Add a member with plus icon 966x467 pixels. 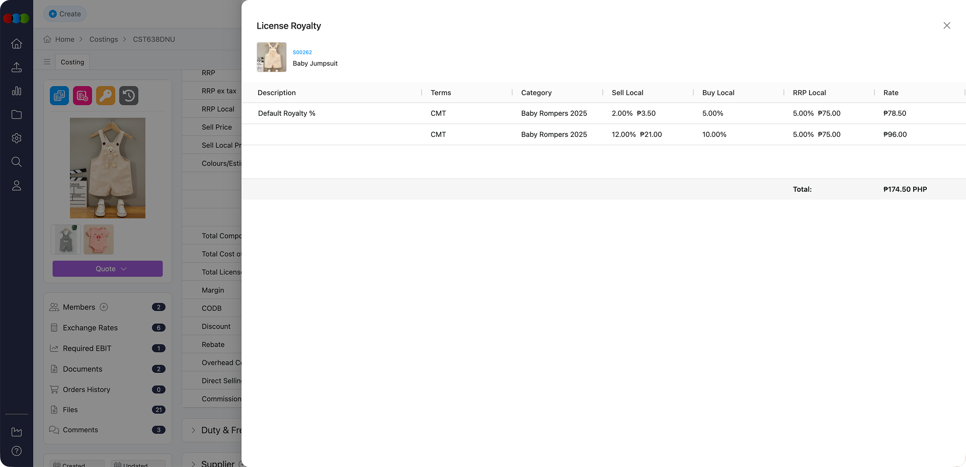[x=104, y=307]
